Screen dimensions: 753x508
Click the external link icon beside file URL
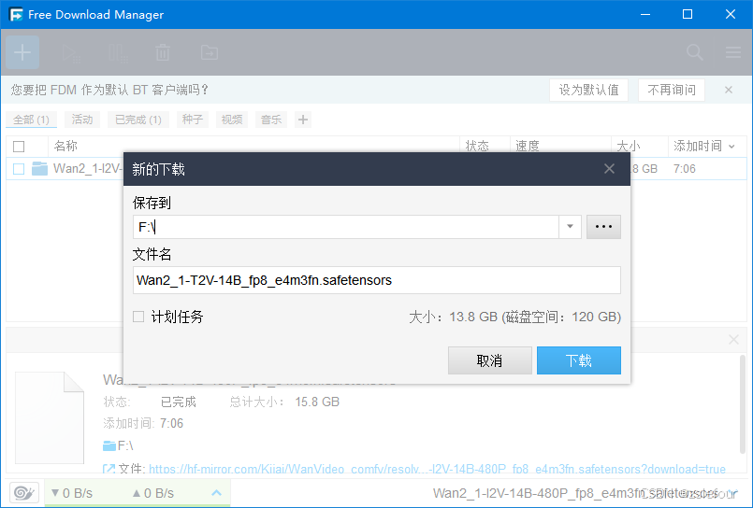tap(109, 468)
